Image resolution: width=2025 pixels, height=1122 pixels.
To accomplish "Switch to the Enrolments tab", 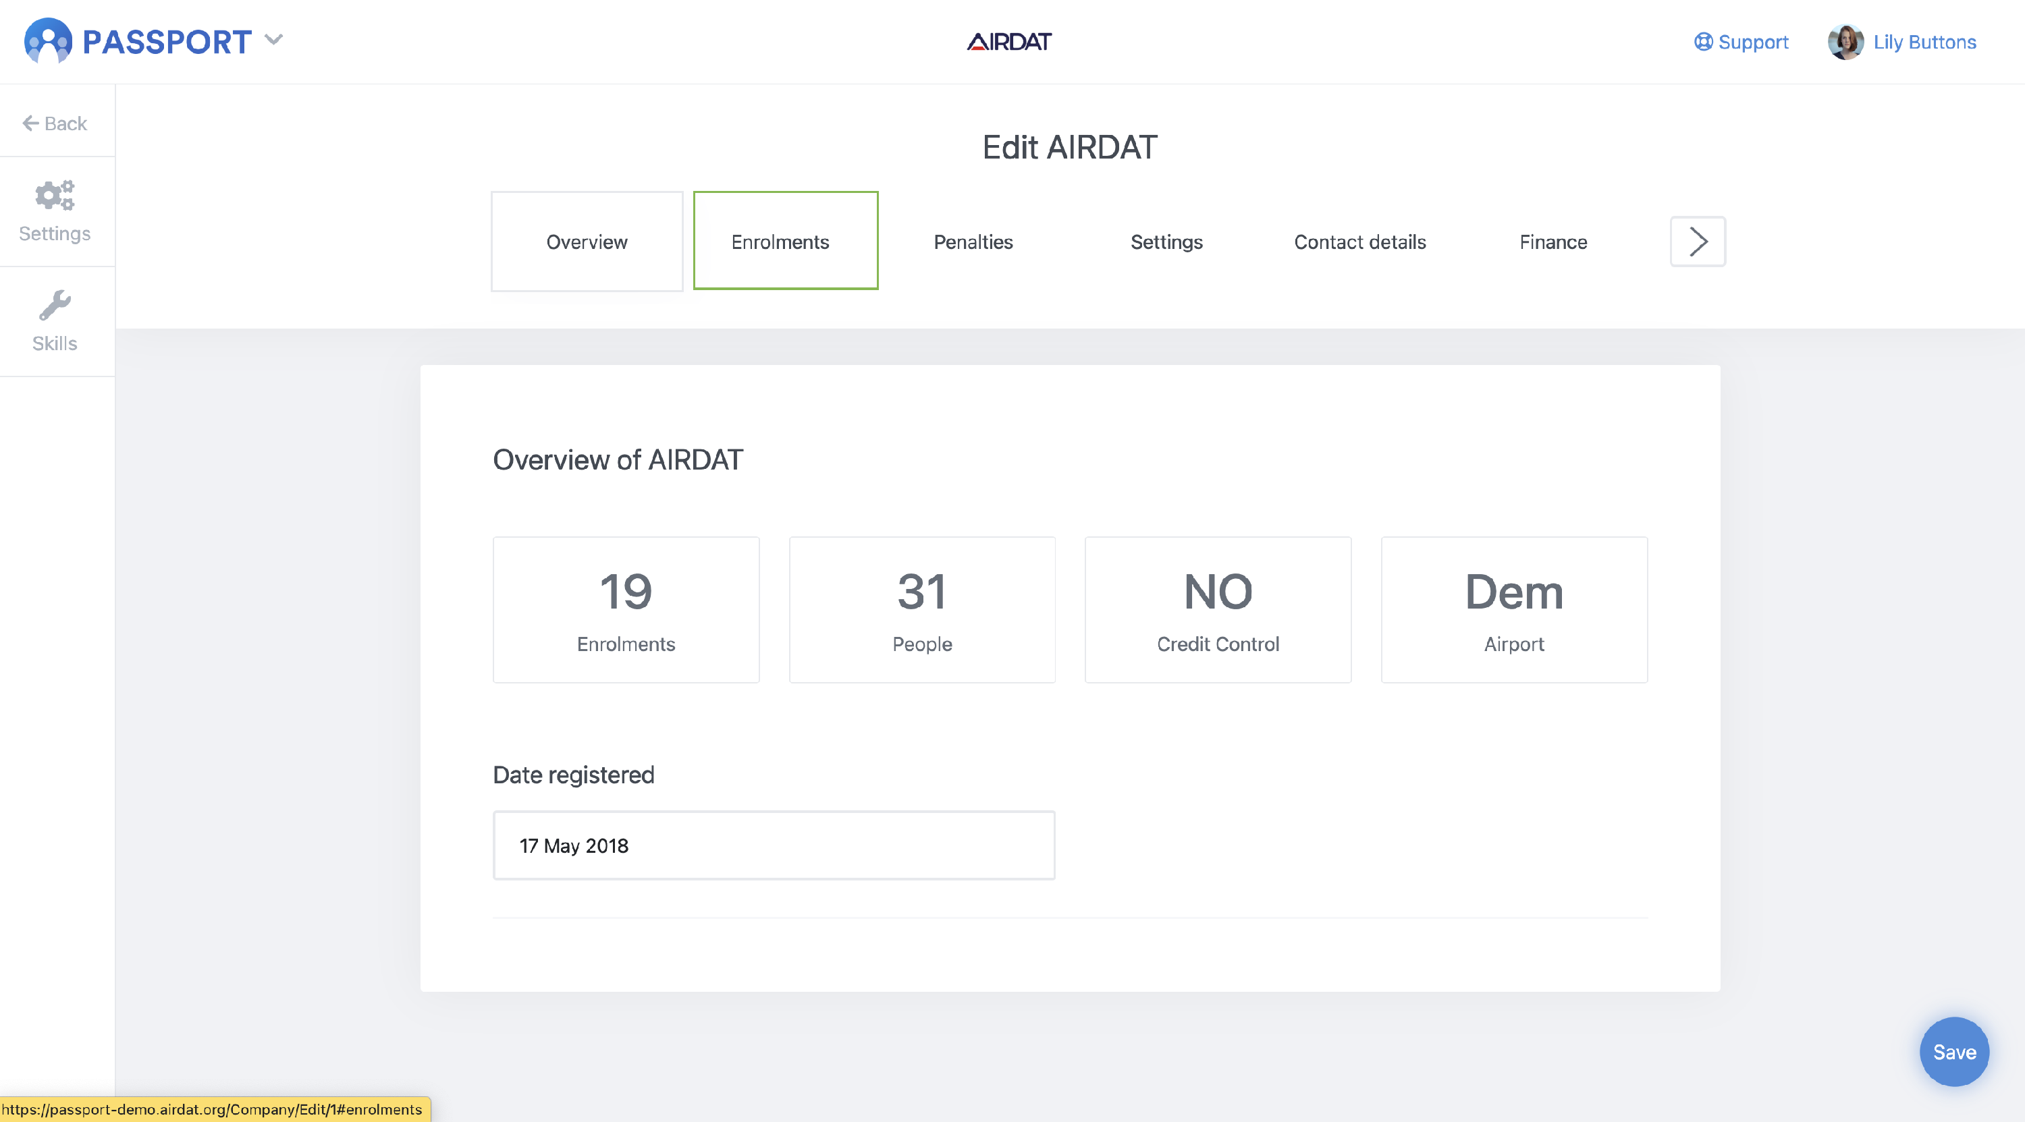I will 785,240.
